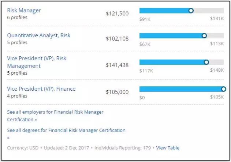This screenshot has height=162, width=231.
Task: See all employers for Financial Risk Manager Certification
Action: point(55,112)
